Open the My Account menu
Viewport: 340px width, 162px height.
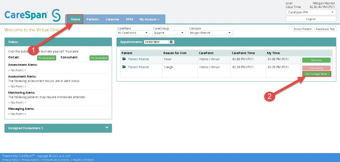tap(149, 19)
